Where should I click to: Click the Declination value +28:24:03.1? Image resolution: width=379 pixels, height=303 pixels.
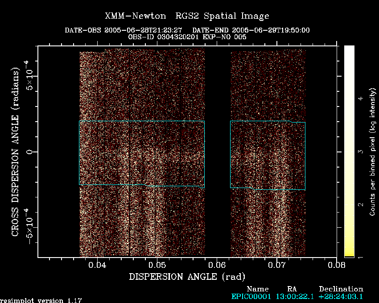point(341,296)
